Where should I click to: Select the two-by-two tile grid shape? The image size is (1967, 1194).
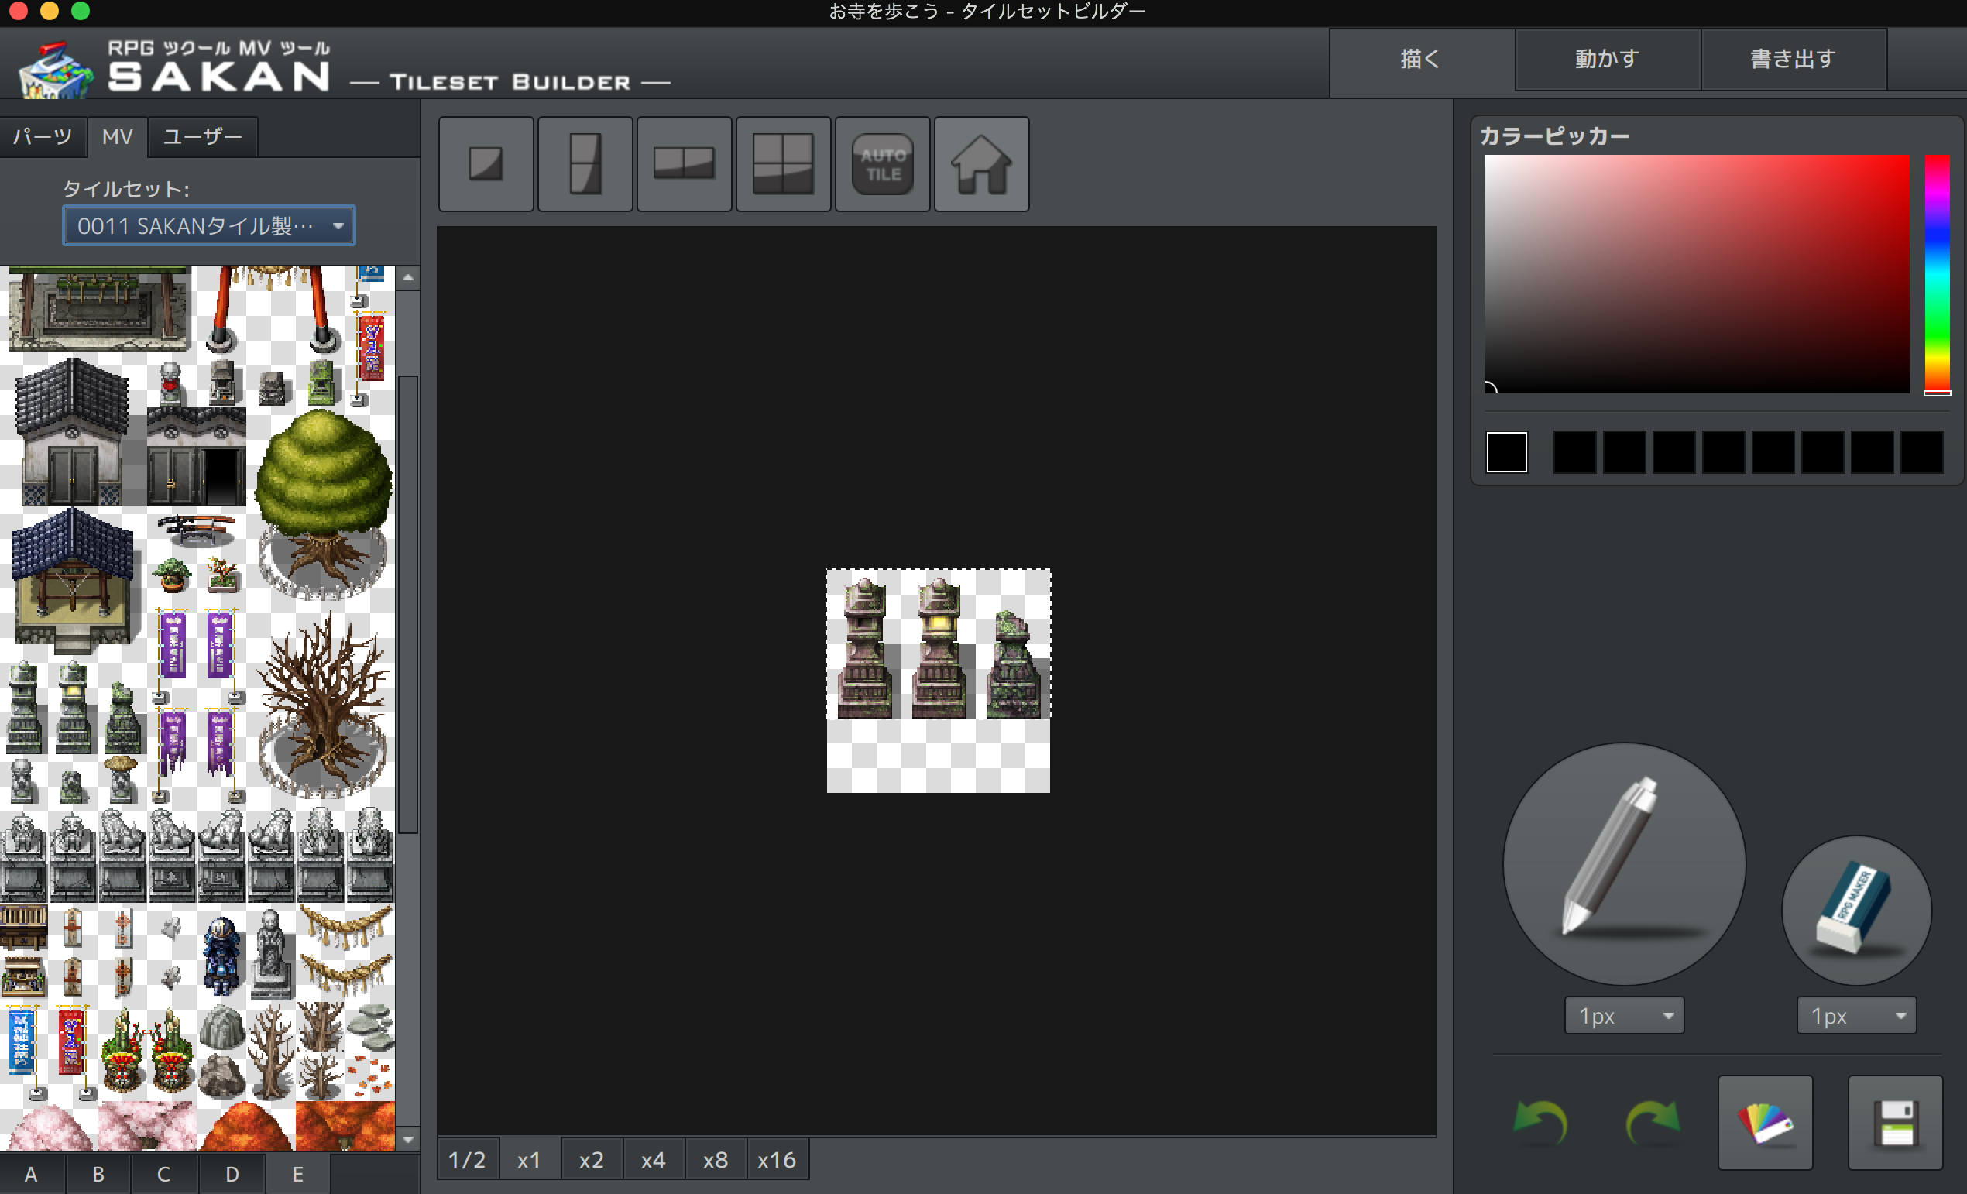[783, 164]
